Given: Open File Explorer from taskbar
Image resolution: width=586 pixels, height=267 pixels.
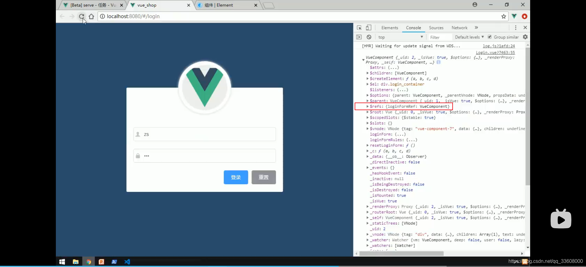Looking at the screenshot, I should tap(76, 262).
